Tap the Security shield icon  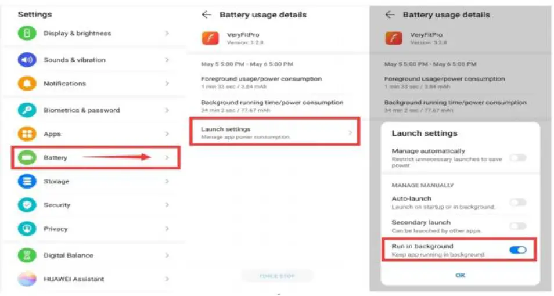pos(27,205)
